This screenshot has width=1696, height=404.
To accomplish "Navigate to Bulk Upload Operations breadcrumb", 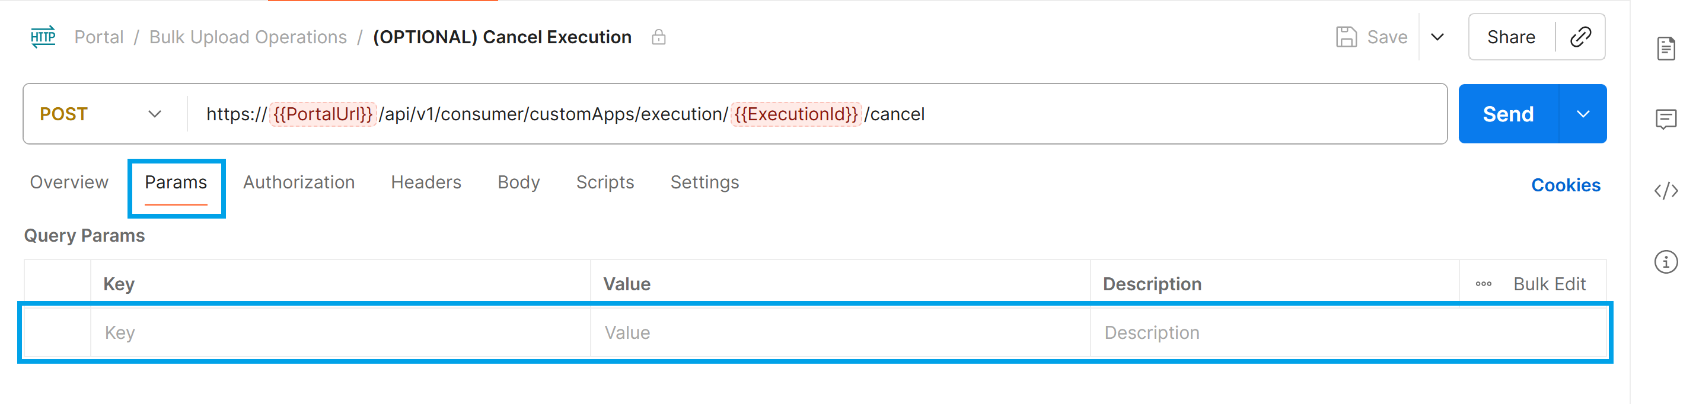I will click(x=248, y=37).
